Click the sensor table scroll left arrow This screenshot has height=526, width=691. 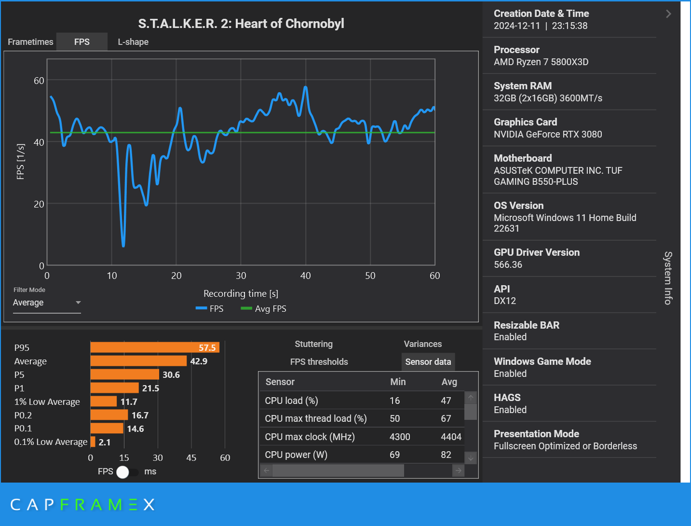[x=266, y=471]
